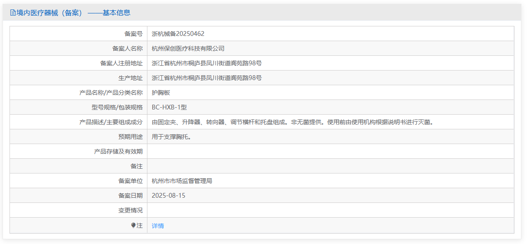527x244 pixels.
Task: Click the 生产地址 address value
Action: coord(207,78)
